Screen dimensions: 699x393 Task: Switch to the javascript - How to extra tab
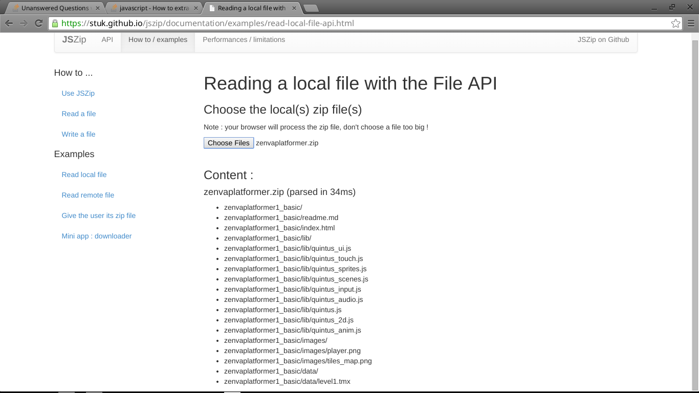click(x=154, y=8)
